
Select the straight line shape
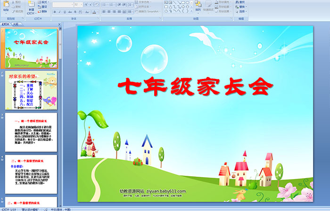pyautogui.click(x=175, y=2)
